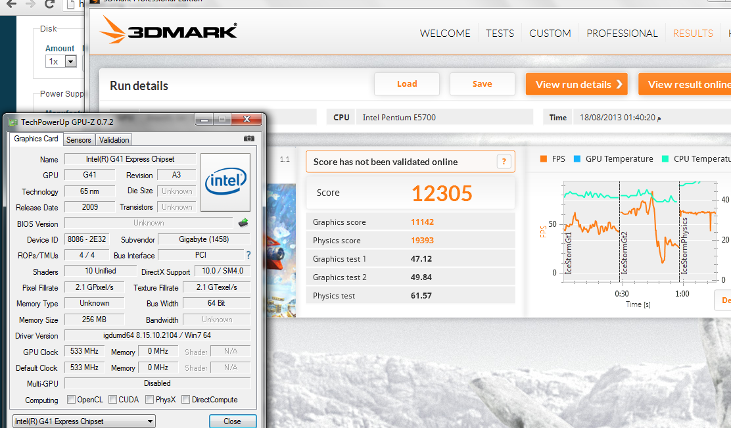Click the IceStormGt2 marker in the chart
731x428 pixels.
point(625,252)
